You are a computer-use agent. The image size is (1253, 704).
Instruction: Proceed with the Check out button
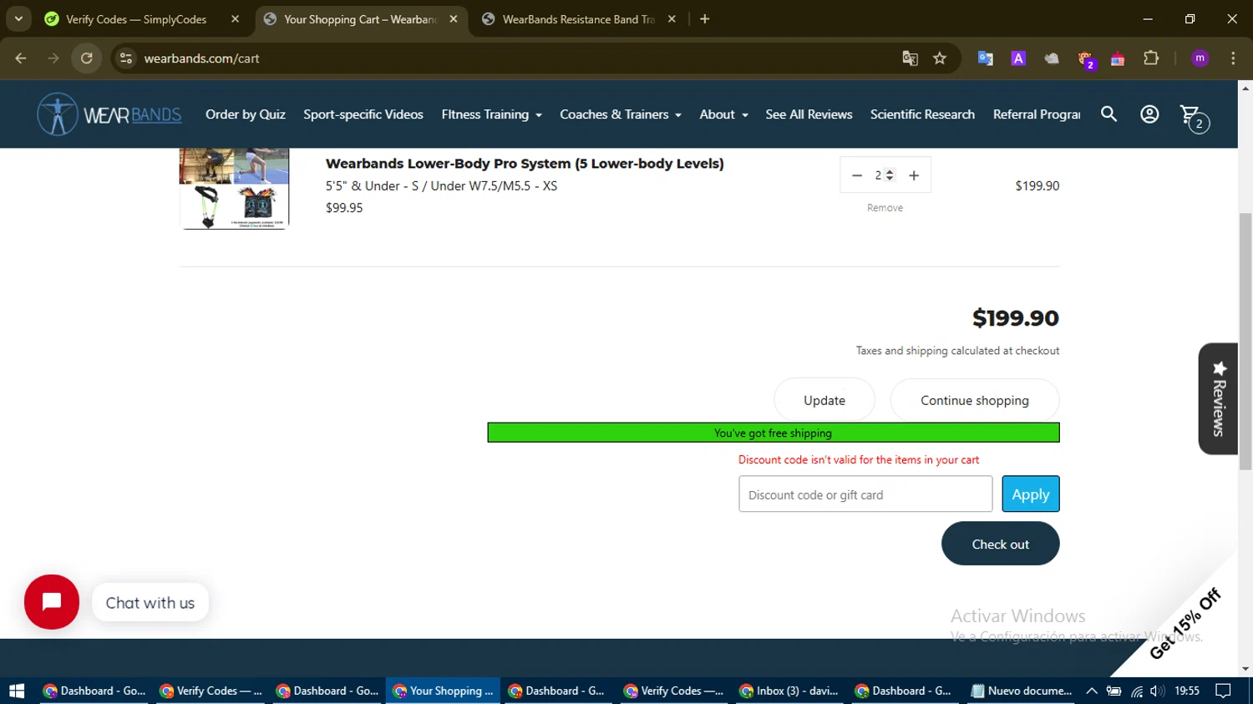coord(1001,544)
